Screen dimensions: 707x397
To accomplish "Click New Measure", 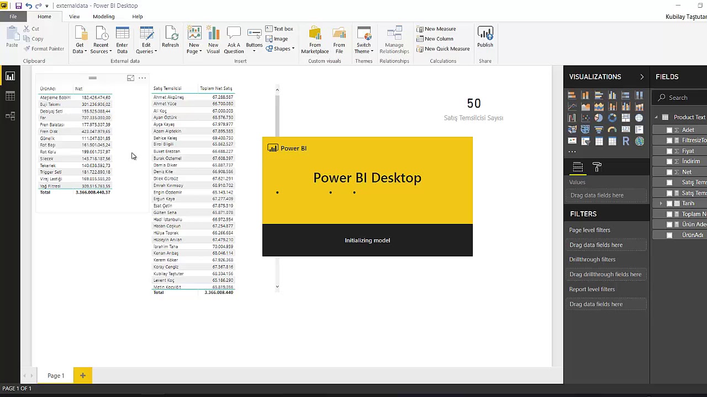I will pyautogui.click(x=436, y=29).
